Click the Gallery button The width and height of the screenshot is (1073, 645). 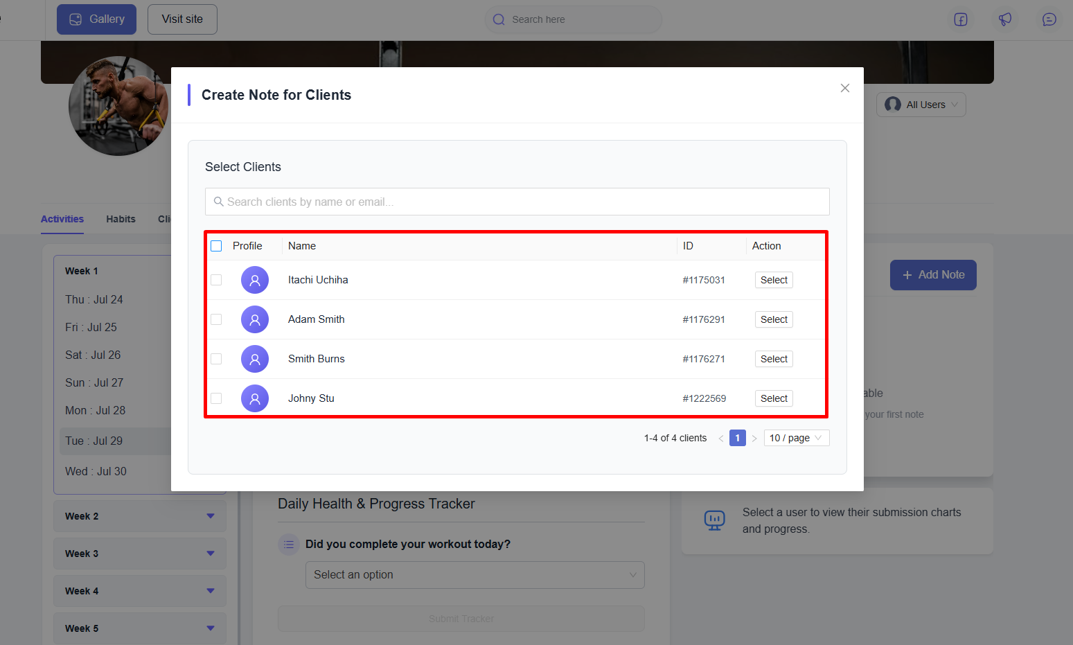(96, 19)
